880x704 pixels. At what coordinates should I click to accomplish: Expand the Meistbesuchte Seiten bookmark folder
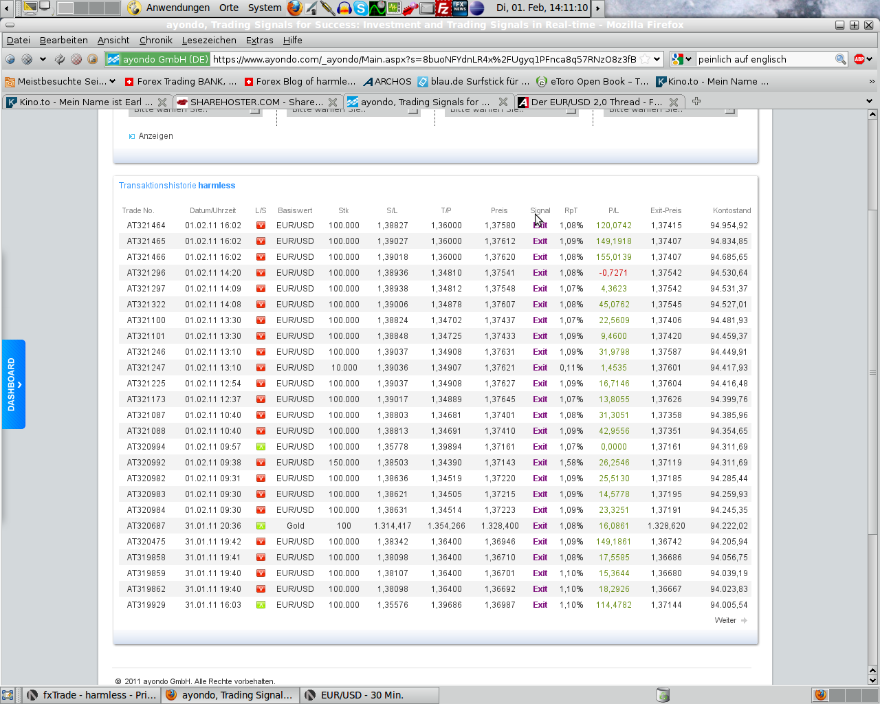[60, 81]
